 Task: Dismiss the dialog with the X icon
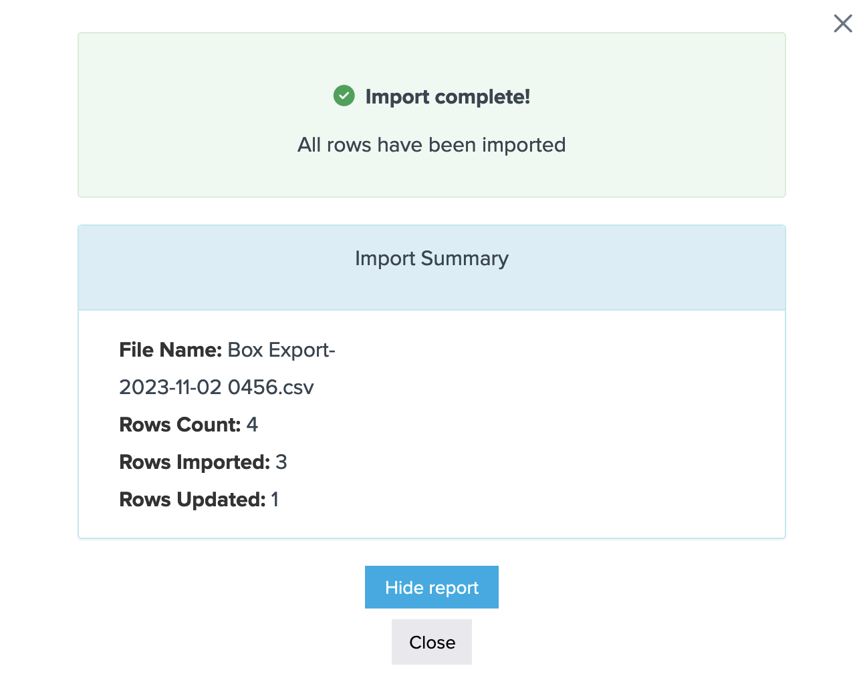tap(843, 23)
